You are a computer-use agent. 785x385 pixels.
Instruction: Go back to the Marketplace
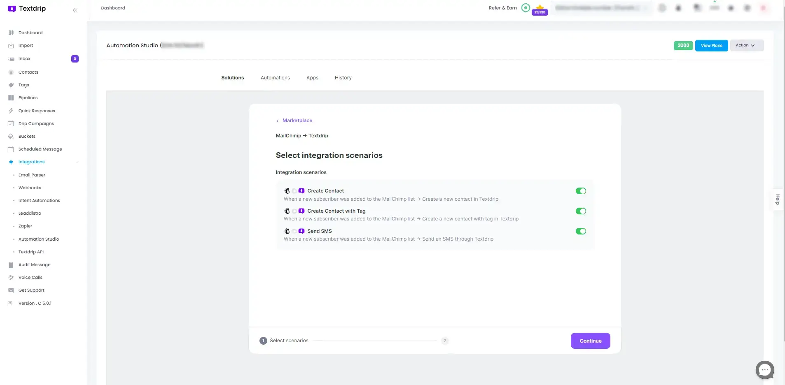click(297, 121)
